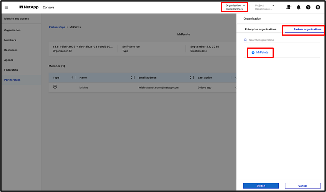Open the help question mark icon
Viewport: 326px width, 192px height.
[x=308, y=7]
